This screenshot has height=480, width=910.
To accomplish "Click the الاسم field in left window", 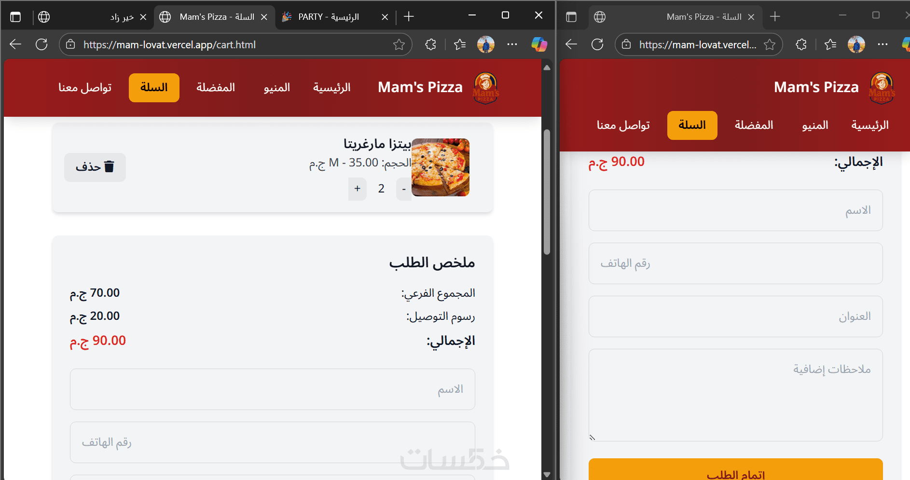I will tap(273, 389).
